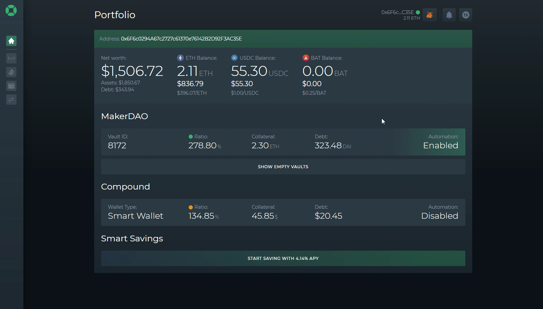Open the Portfolio home sidebar icon
The width and height of the screenshot is (543, 309).
point(11,41)
